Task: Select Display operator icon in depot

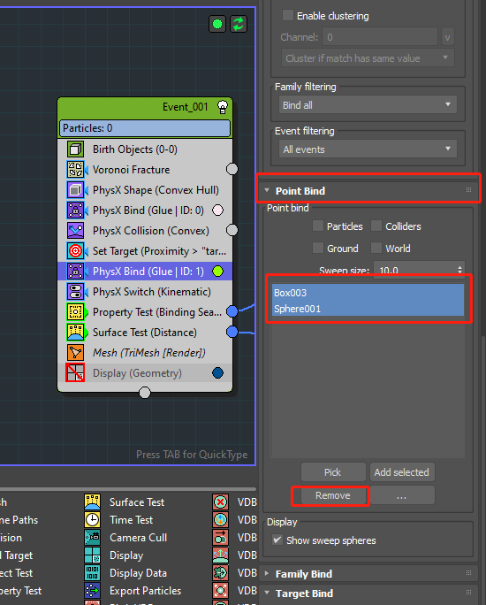Action: pyautogui.click(x=93, y=555)
